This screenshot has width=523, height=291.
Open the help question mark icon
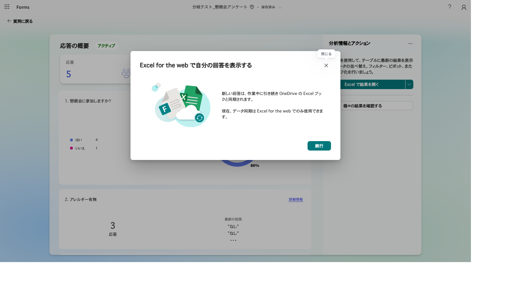449,7
